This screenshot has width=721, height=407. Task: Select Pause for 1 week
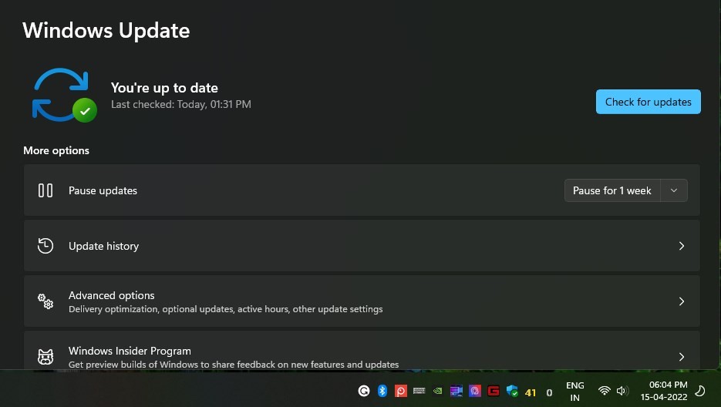click(x=612, y=190)
